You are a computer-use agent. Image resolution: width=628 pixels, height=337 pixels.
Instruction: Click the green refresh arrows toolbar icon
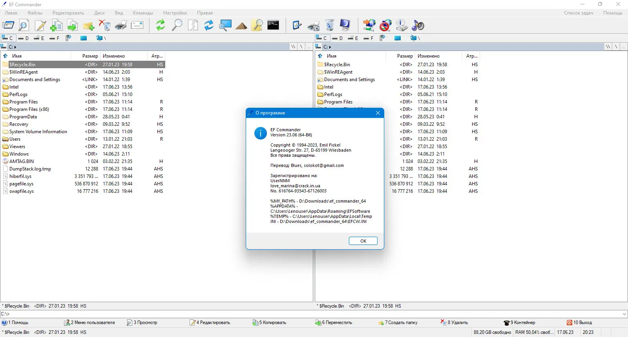pyautogui.click(x=160, y=25)
